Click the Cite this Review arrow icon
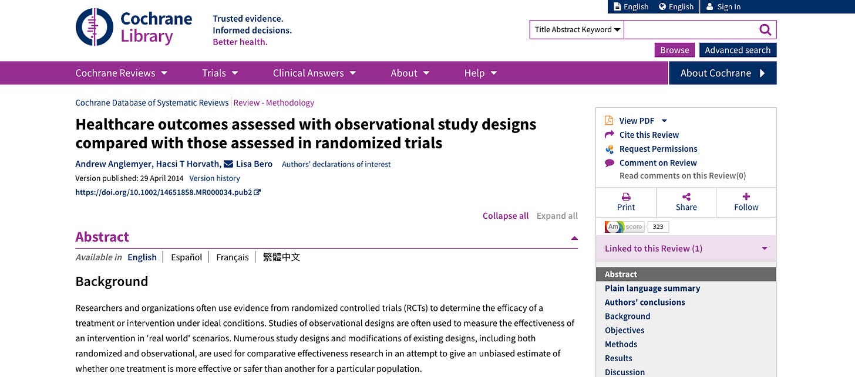Image resolution: width=855 pixels, height=377 pixels. tap(610, 135)
